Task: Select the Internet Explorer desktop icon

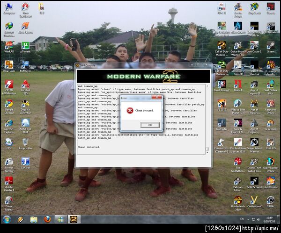Action: 9,126
